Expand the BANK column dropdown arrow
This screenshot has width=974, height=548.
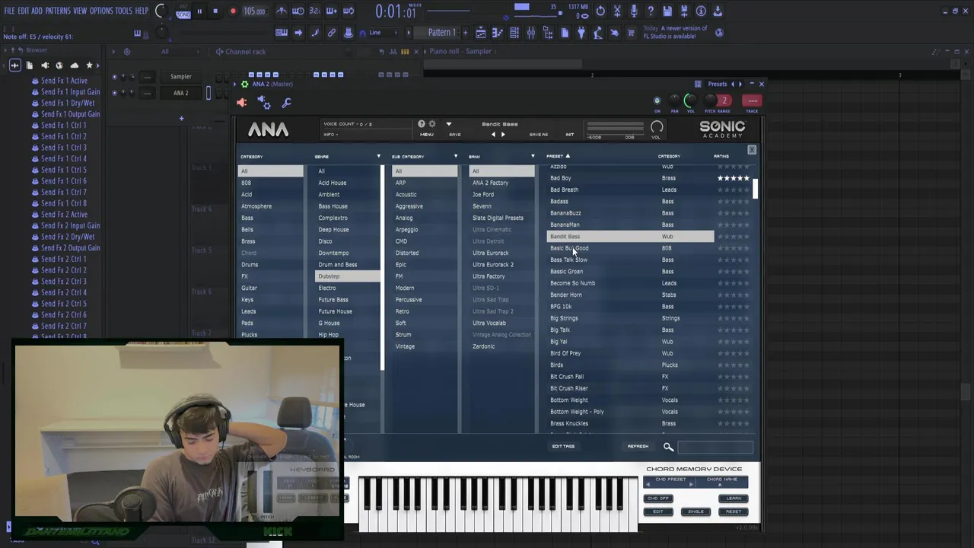pyautogui.click(x=533, y=157)
